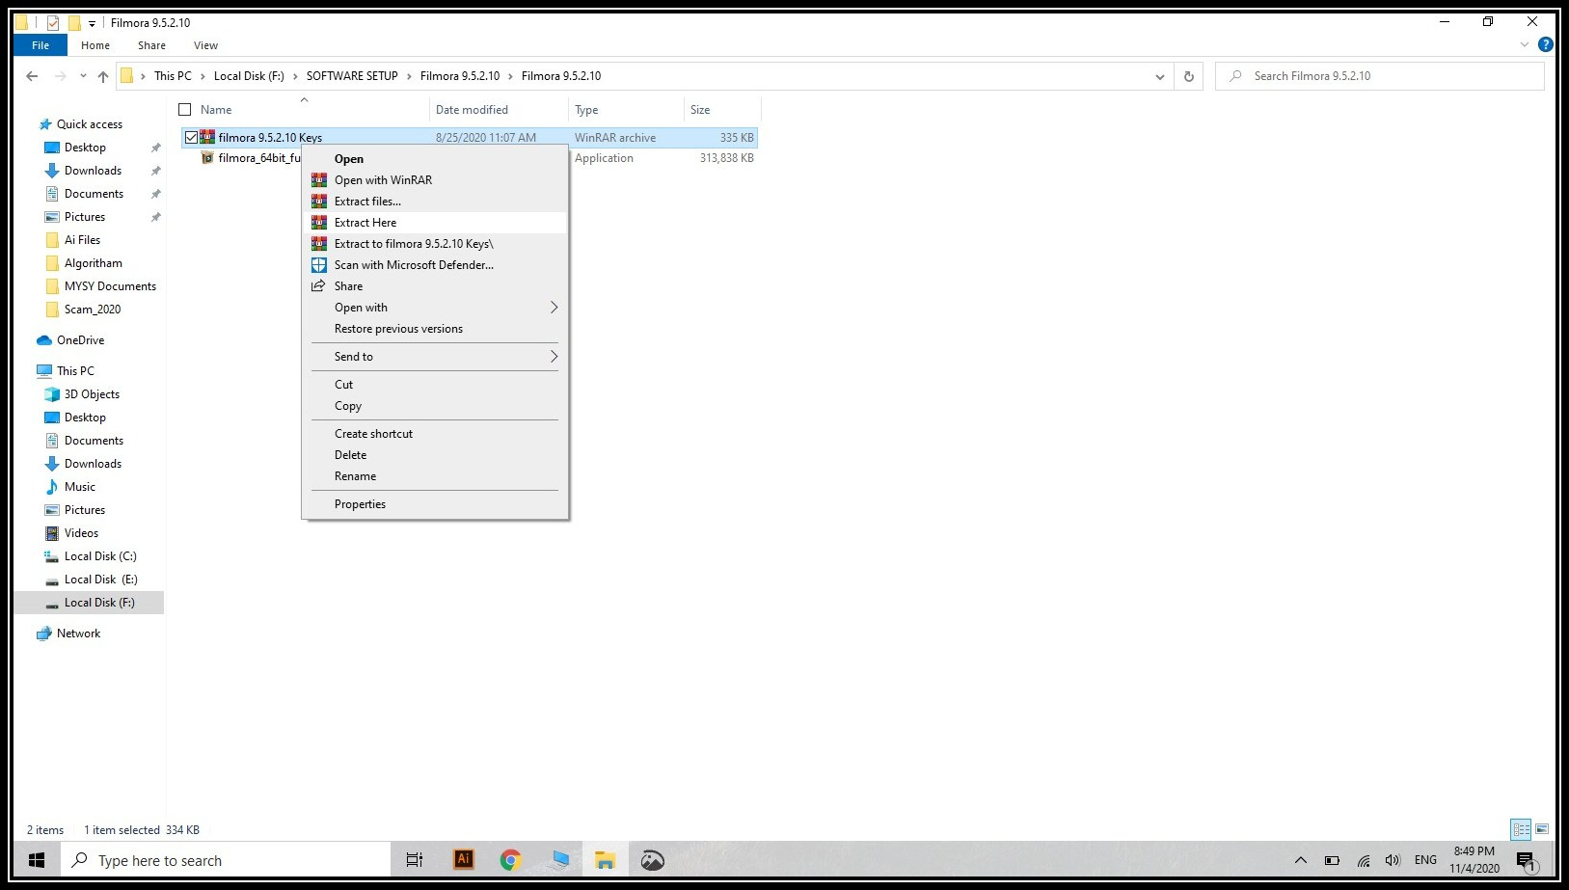Viewport: 1569px width, 890px height.
Task: Click the share icon in the context menu
Action: click(x=318, y=286)
